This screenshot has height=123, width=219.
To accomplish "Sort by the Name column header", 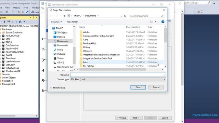I will point(82,27).
